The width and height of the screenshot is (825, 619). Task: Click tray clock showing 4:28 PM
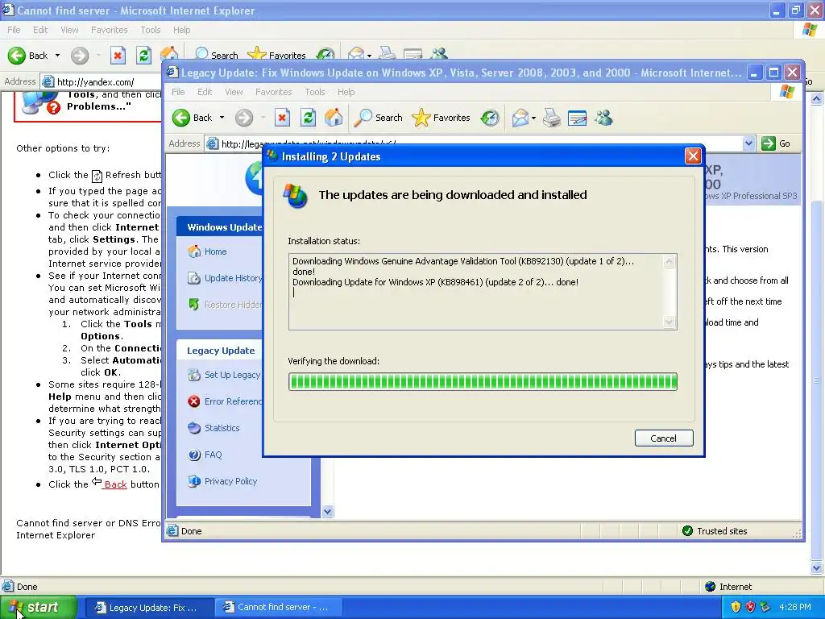pos(795,607)
